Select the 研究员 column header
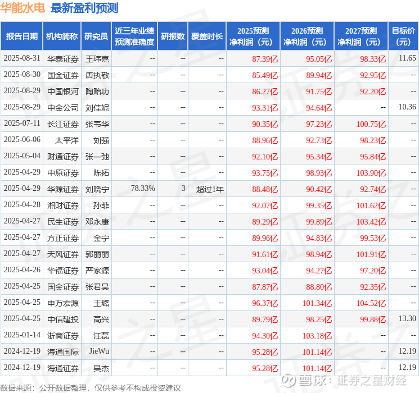Image resolution: width=419 pixels, height=393 pixels. pos(96,36)
